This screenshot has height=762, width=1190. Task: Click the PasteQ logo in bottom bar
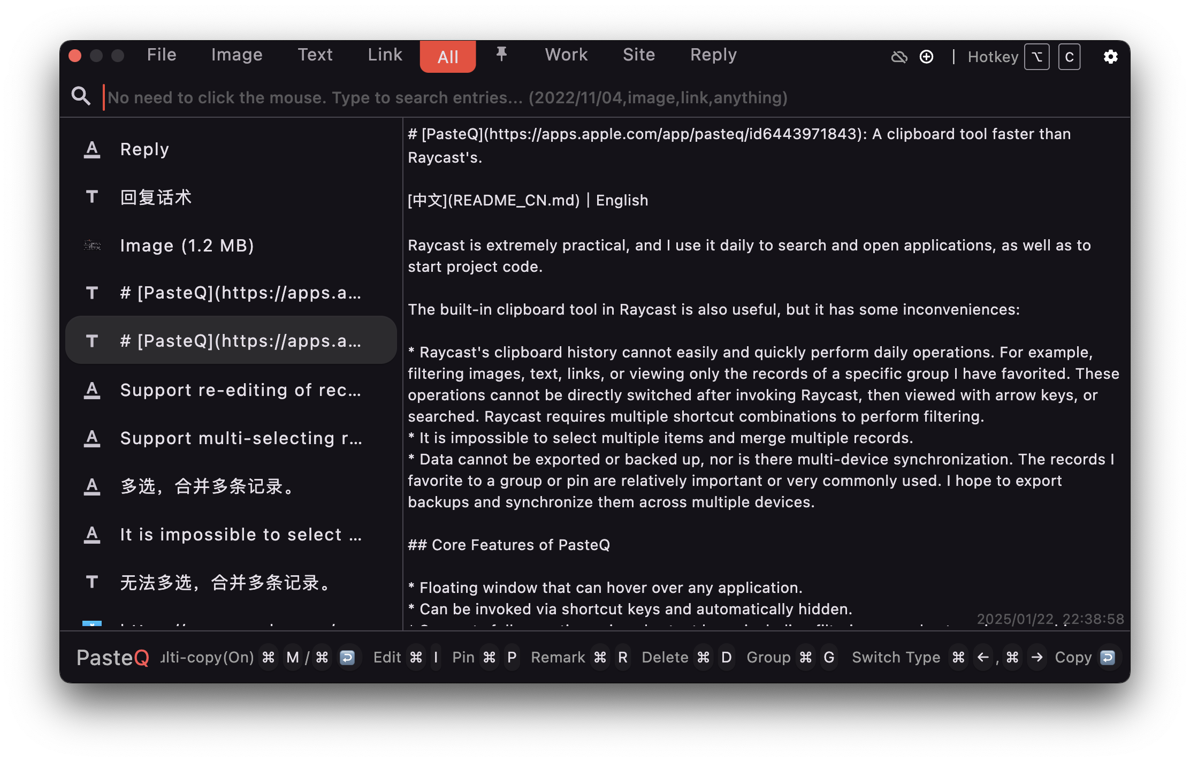coord(113,658)
